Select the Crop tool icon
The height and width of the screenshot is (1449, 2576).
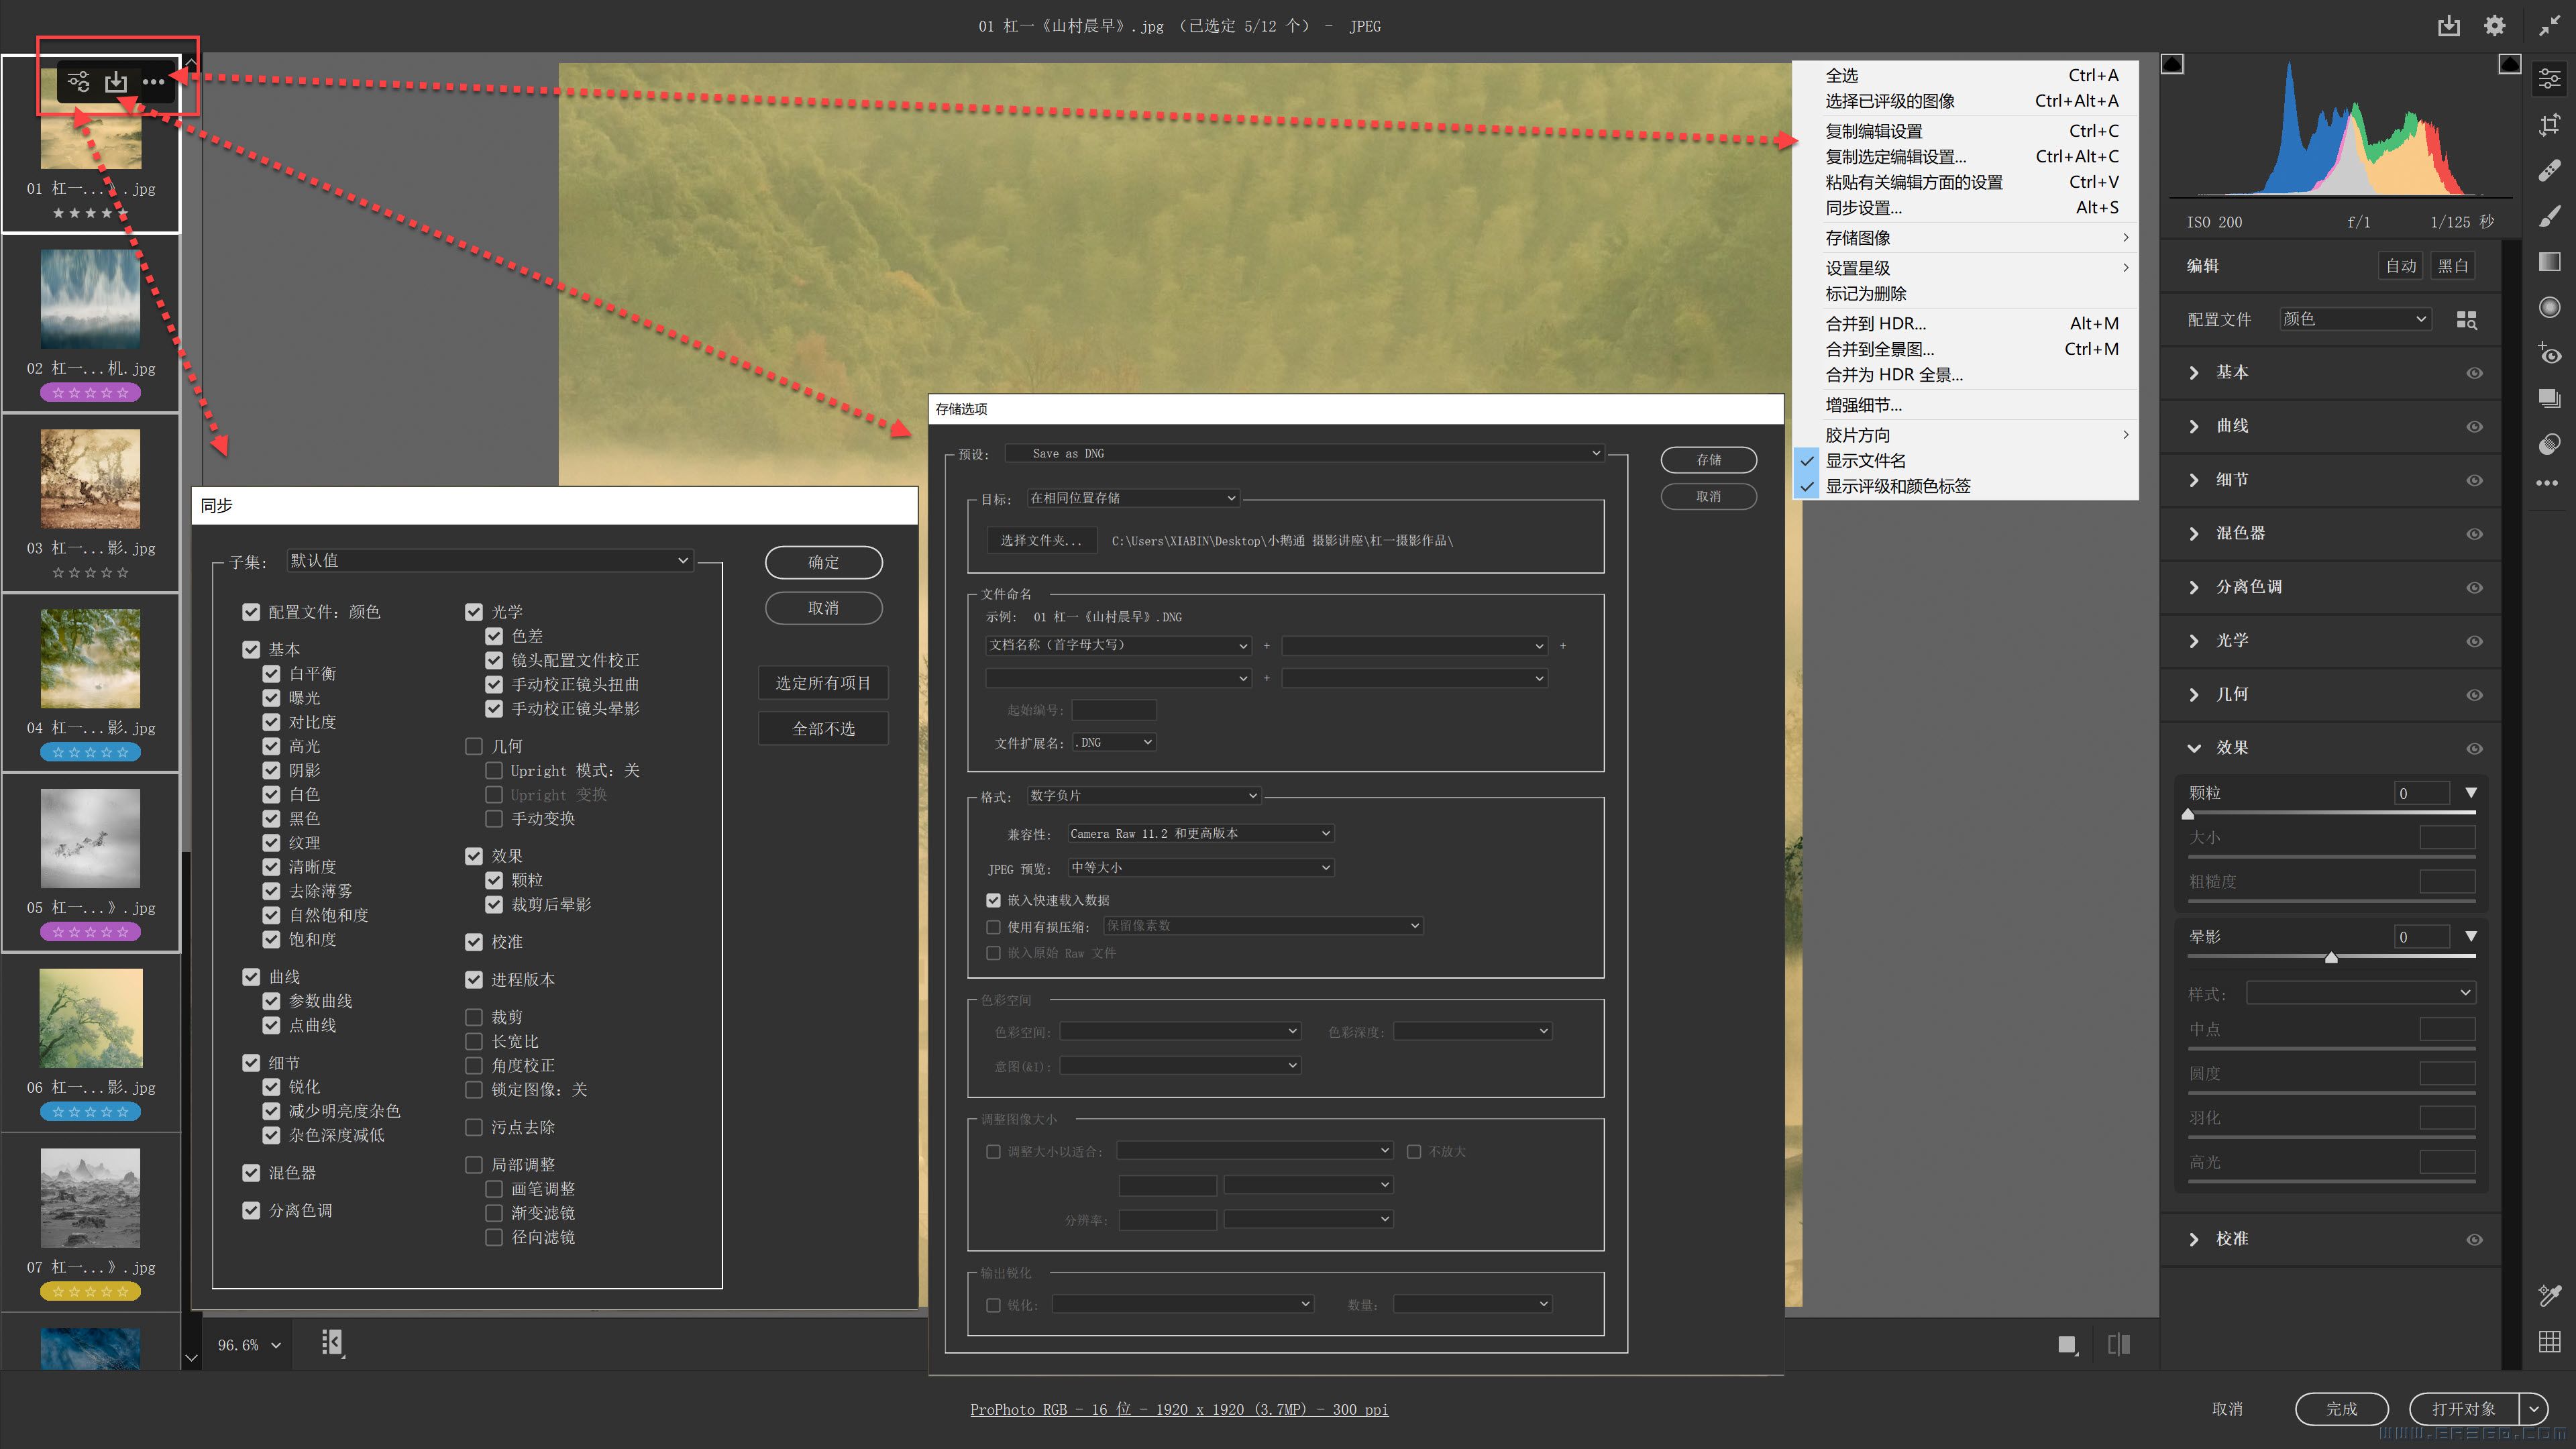(x=2549, y=124)
